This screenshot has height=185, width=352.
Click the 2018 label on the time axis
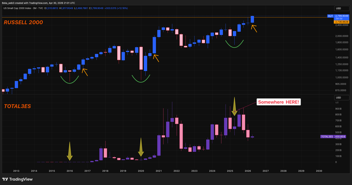(105, 171)
